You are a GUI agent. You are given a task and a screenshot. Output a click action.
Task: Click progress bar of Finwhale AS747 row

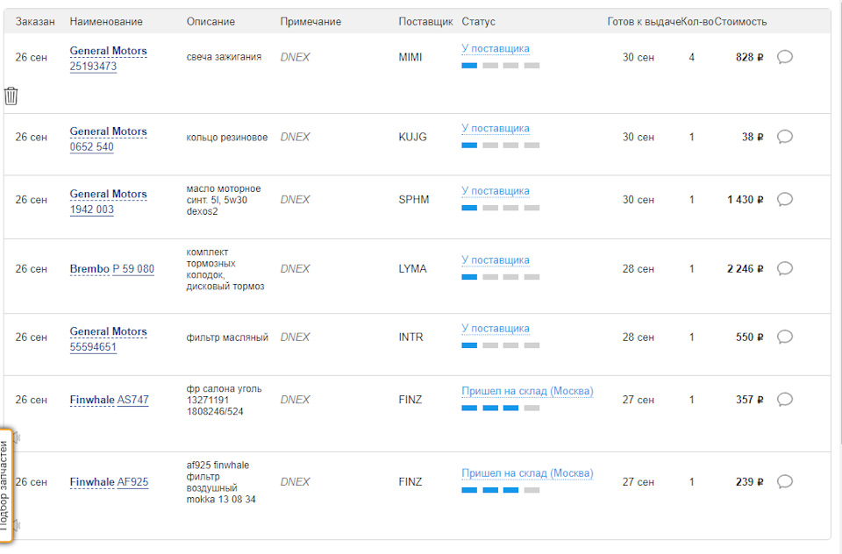[x=501, y=408]
